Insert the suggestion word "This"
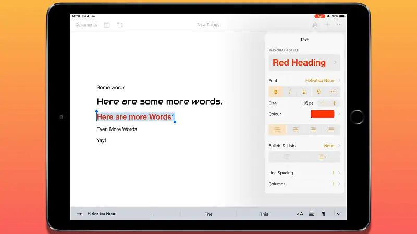417x234 pixels. pyautogui.click(x=264, y=214)
